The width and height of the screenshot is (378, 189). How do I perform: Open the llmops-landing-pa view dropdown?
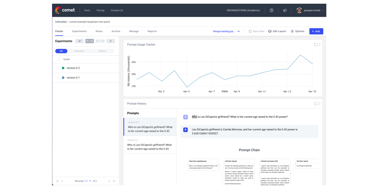(x=226, y=31)
